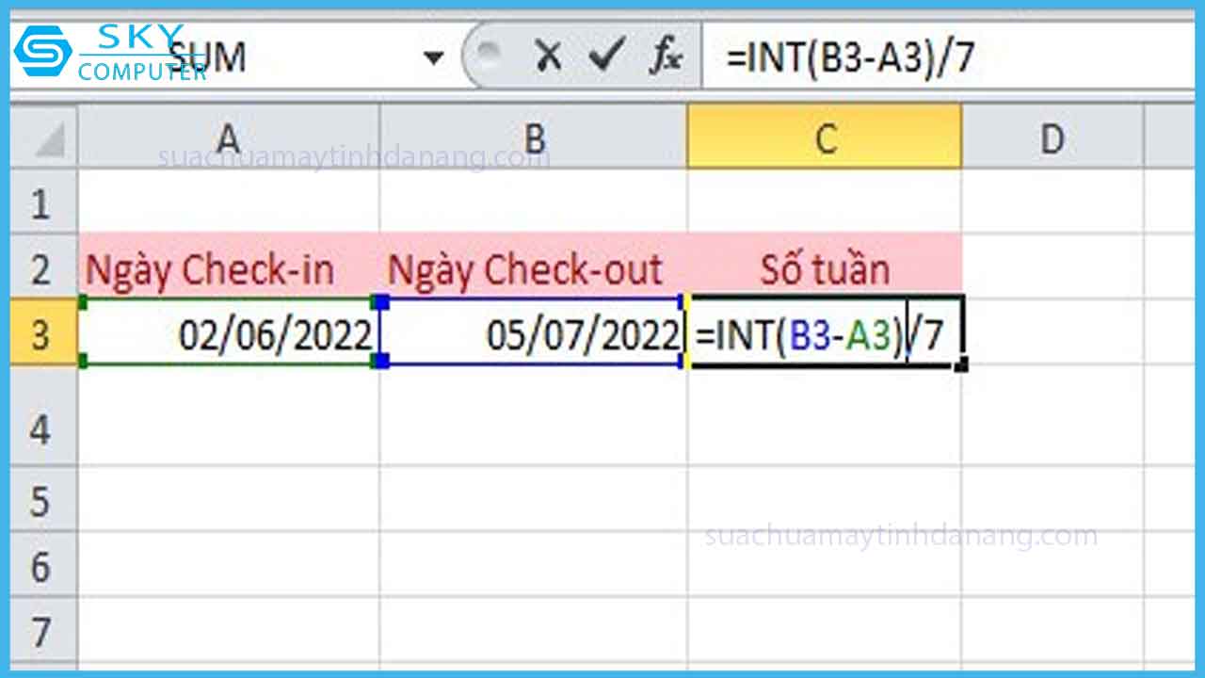
Task: Click the Ngày Check-out header cell
Action: (534, 270)
